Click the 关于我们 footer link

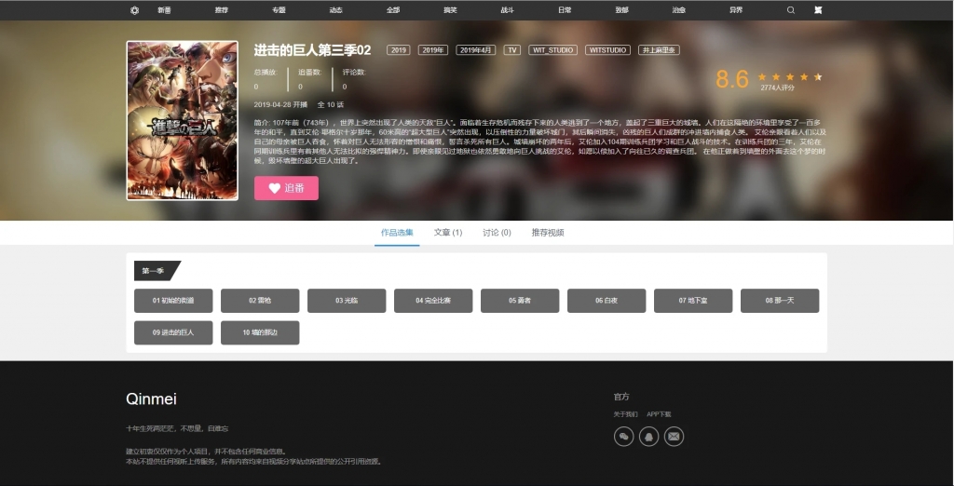point(625,414)
